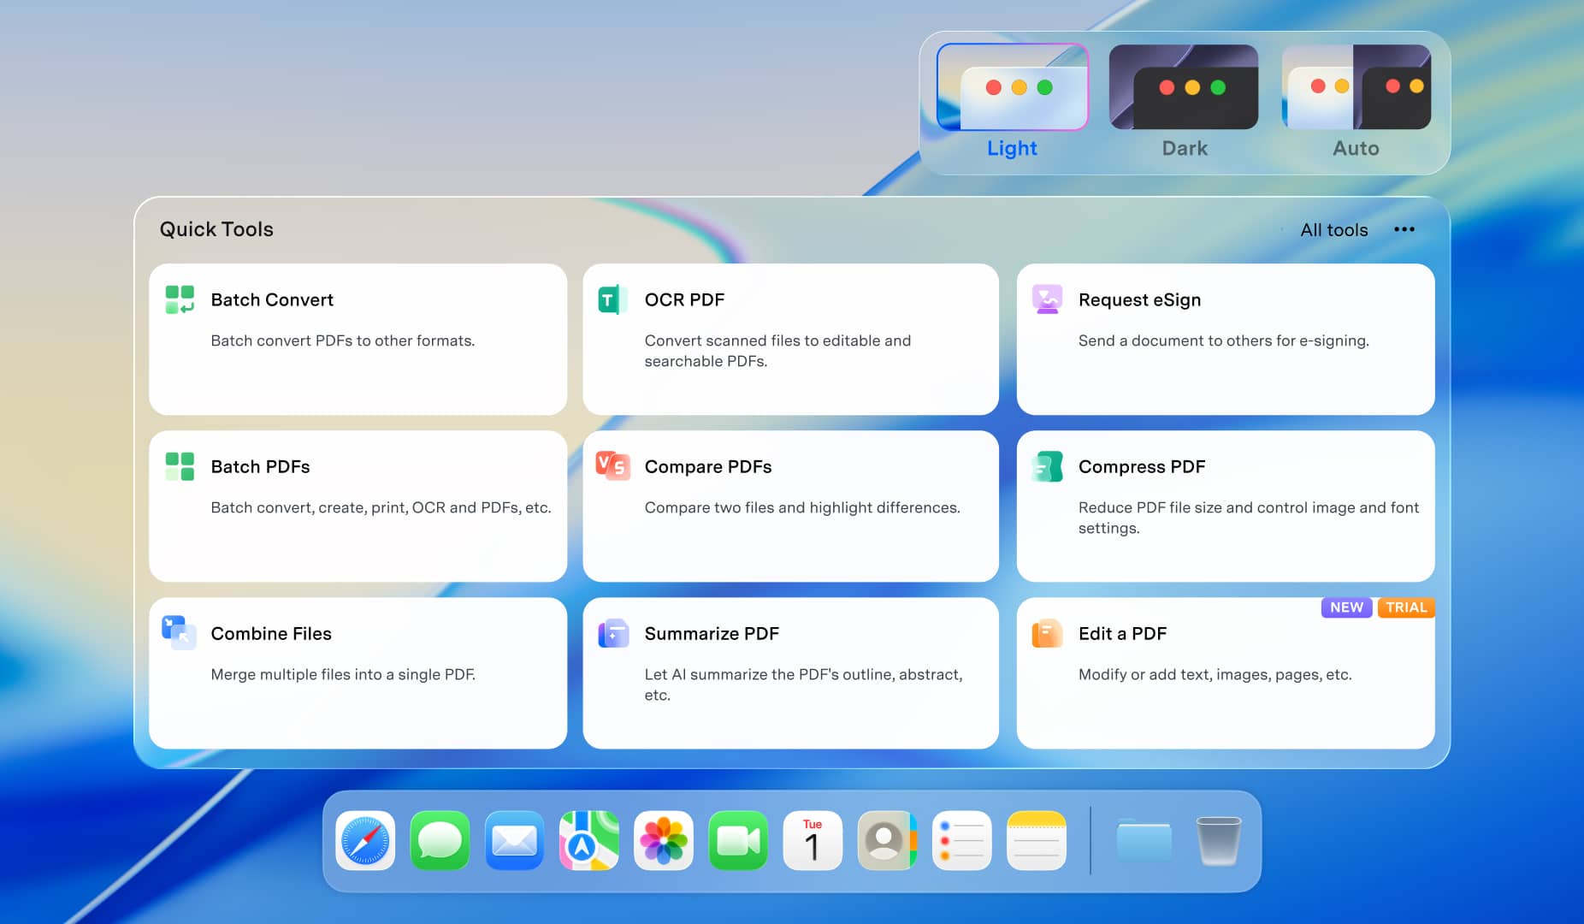Click the Edit a PDF orange icon
Image resolution: width=1584 pixels, height=924 pixels.
[x=1047, y=633]
